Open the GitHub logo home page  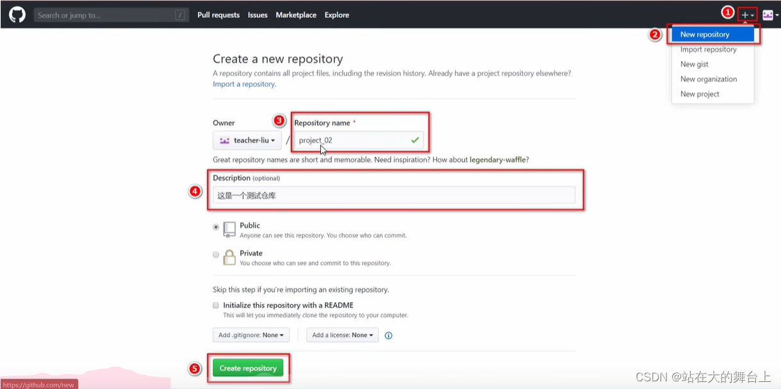coord(17,15)
